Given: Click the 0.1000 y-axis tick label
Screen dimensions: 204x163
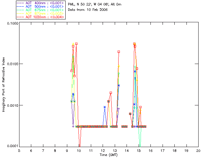Looking at the screenshot, I should (x=13, y=23).
